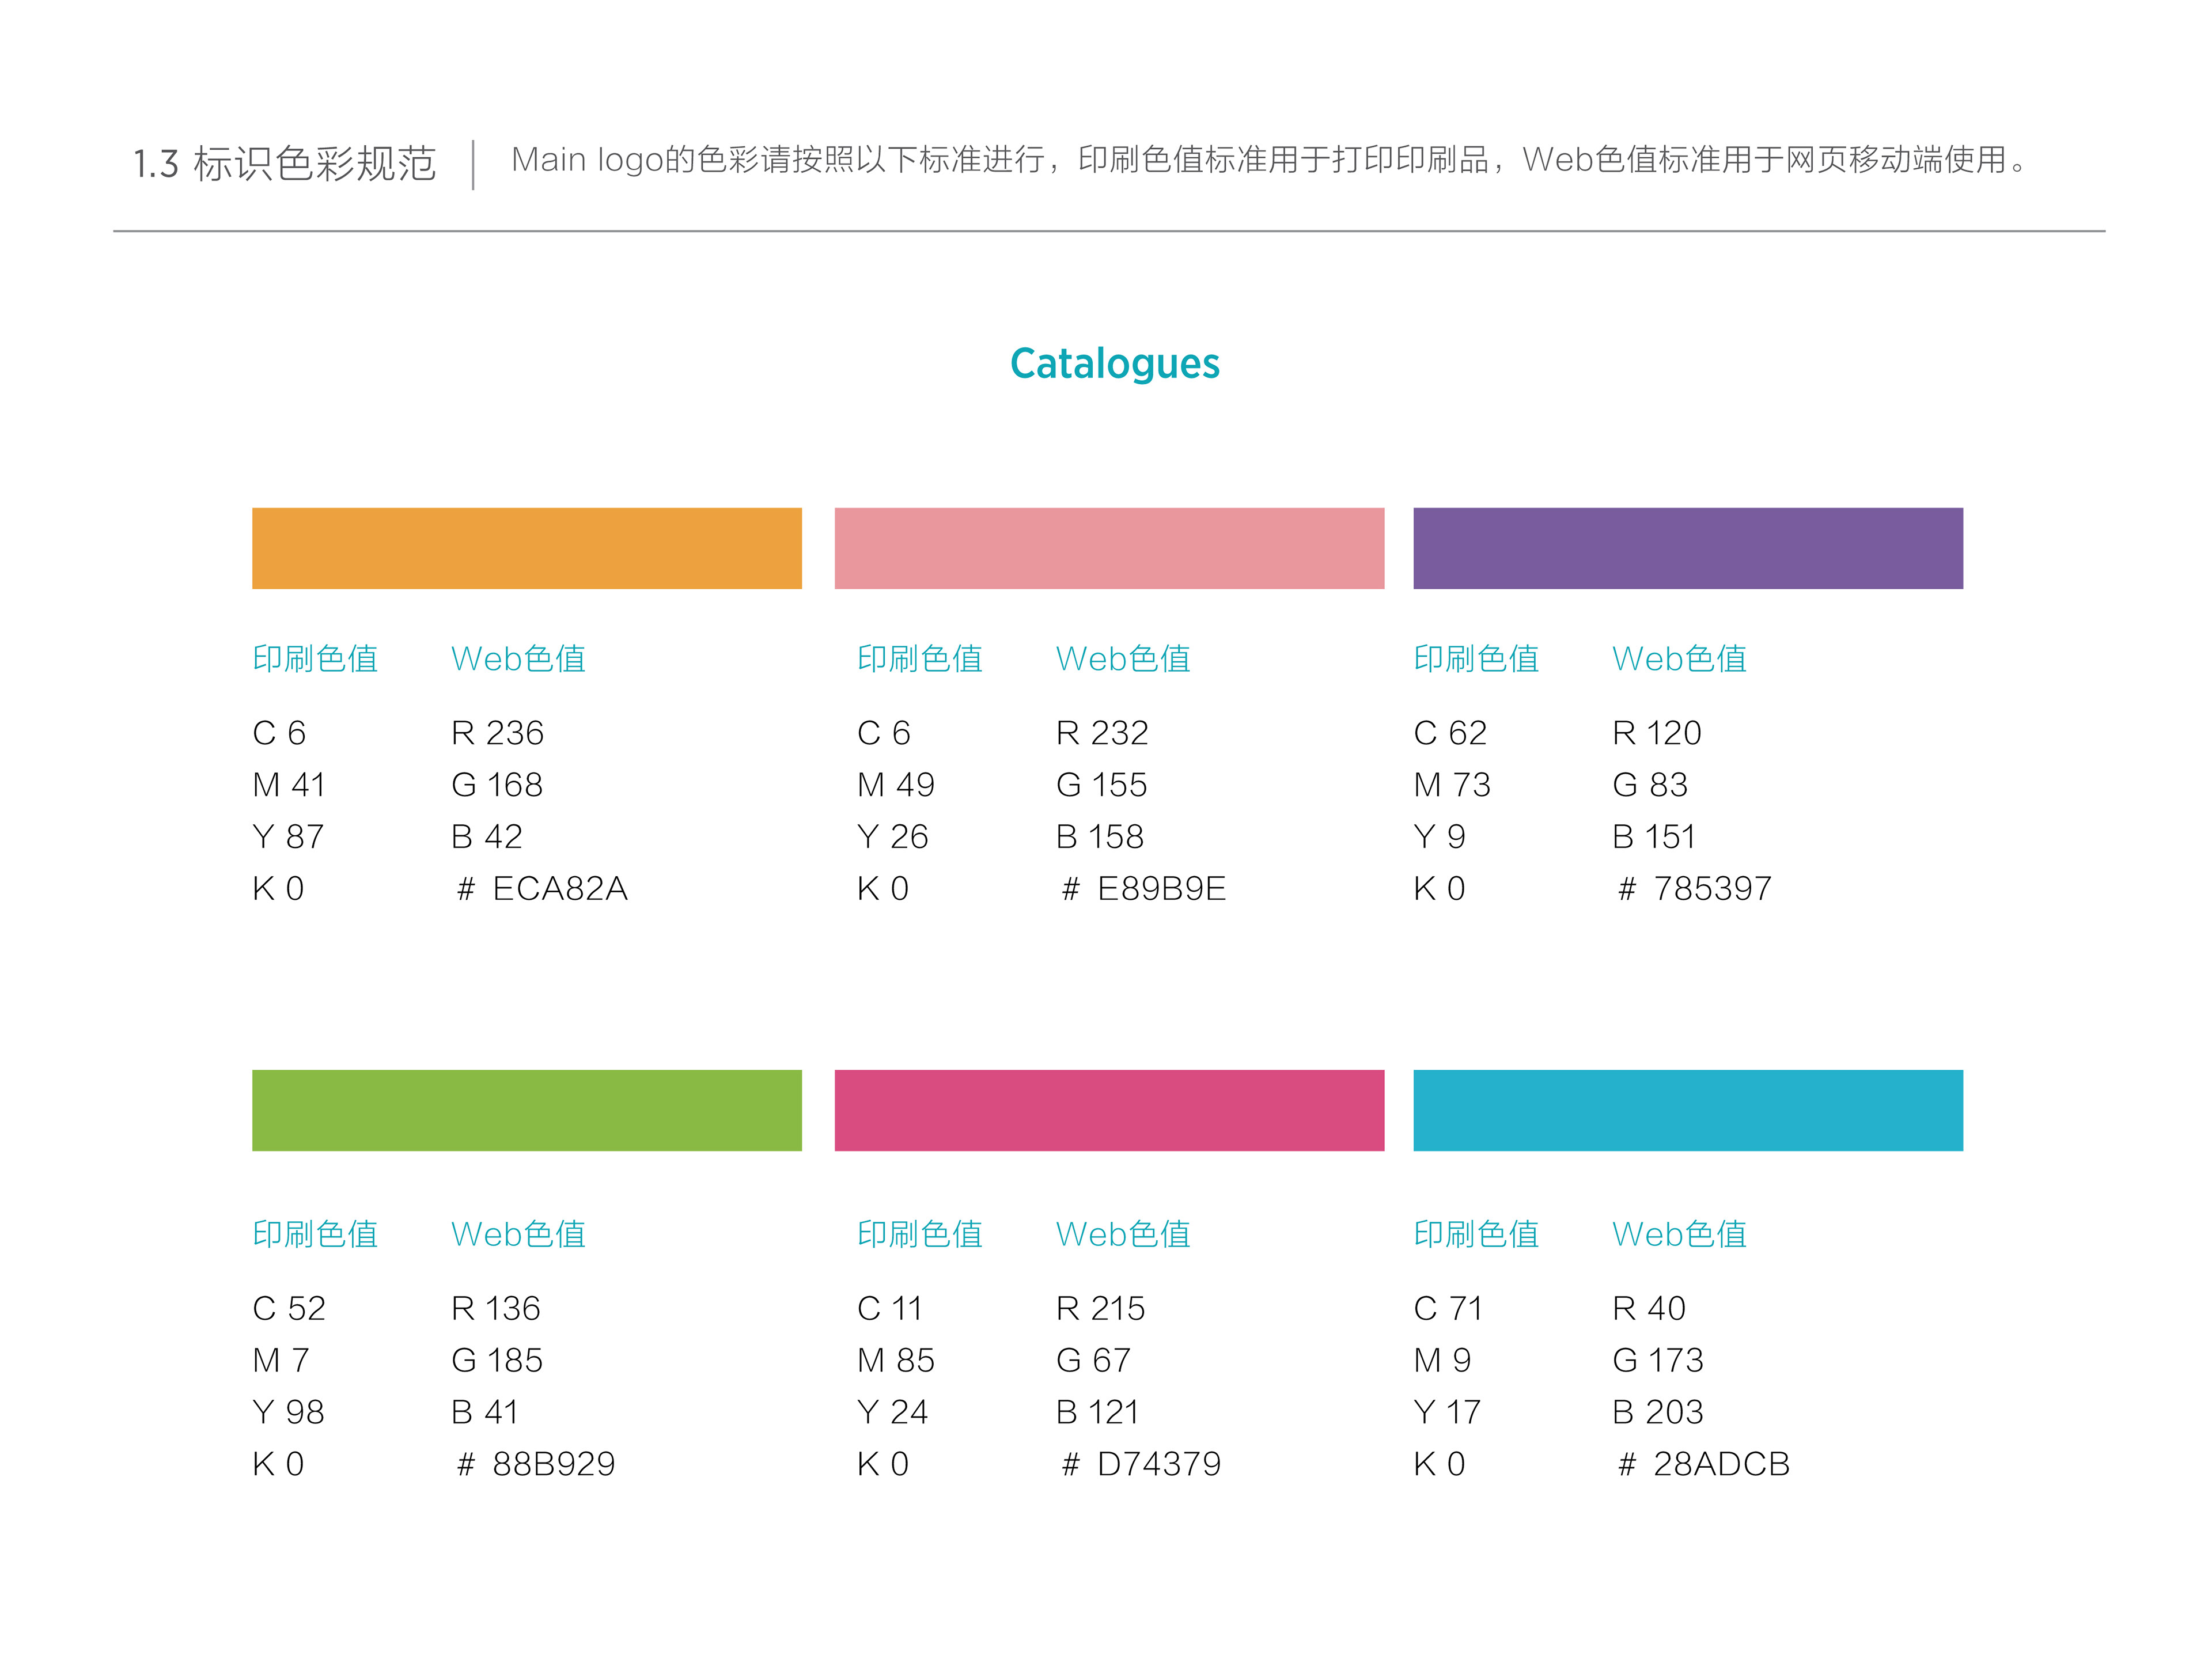This screenshot has width=2212, height=1659.
Task: Click the Y 17 value
Action: click(x=1447, y=1412)
